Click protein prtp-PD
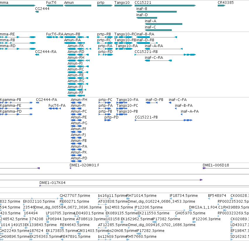 108,120
